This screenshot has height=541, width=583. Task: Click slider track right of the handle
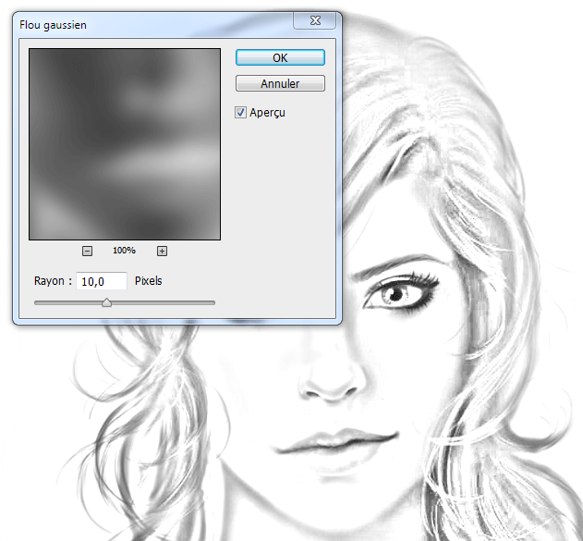(x=166, y=302)
